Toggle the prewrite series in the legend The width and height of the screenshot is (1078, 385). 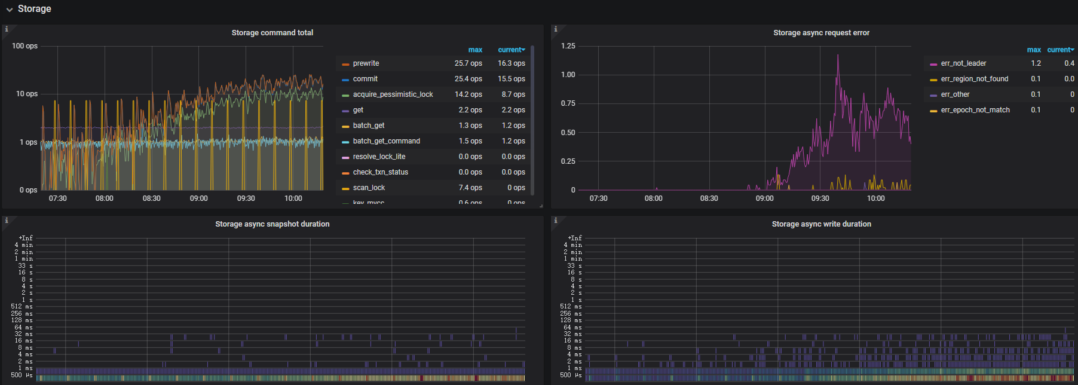coord(366,63)
